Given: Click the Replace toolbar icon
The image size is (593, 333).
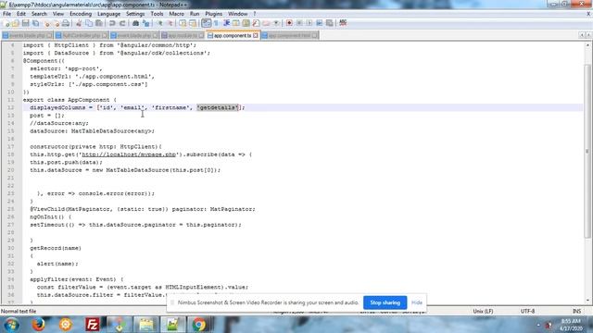Looking at the screenshot, I should click(146, 23).
